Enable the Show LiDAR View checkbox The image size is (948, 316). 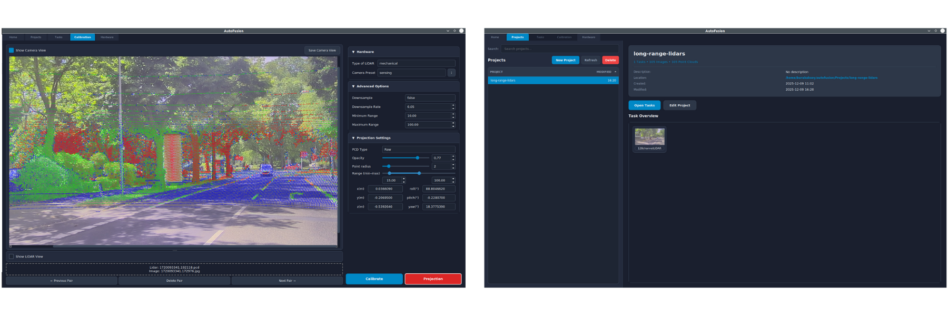(11, 256)
